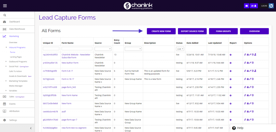The width and height of the screenshot is (276, 132).
Task: Expand the Marketing Templates tree item
Action: coord(6,81)
